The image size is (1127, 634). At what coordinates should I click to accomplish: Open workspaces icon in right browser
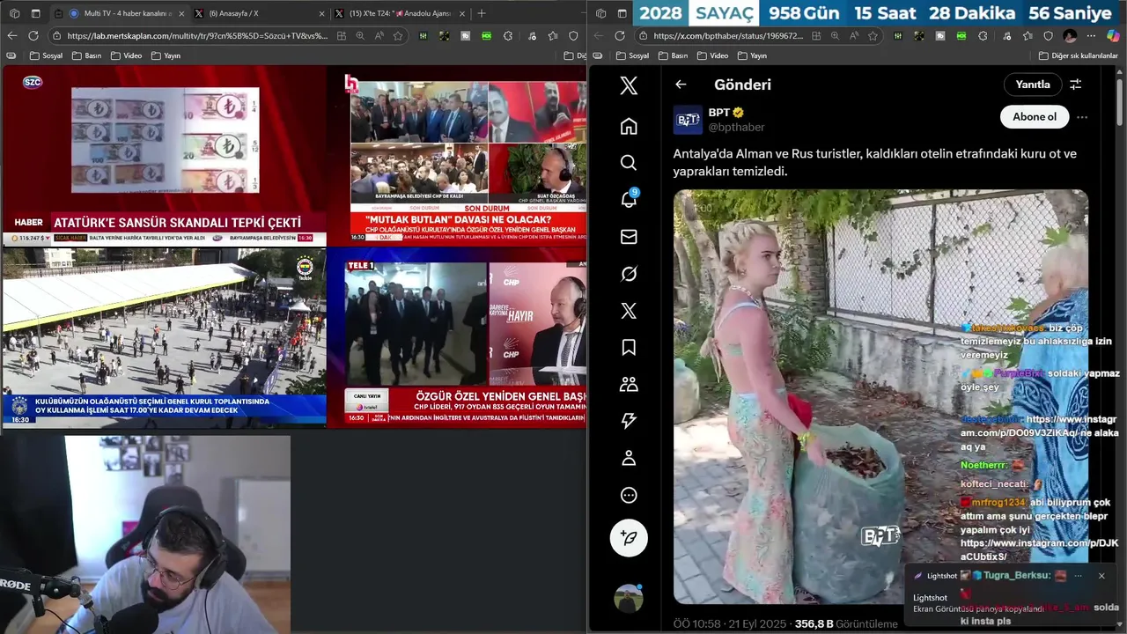600,13
